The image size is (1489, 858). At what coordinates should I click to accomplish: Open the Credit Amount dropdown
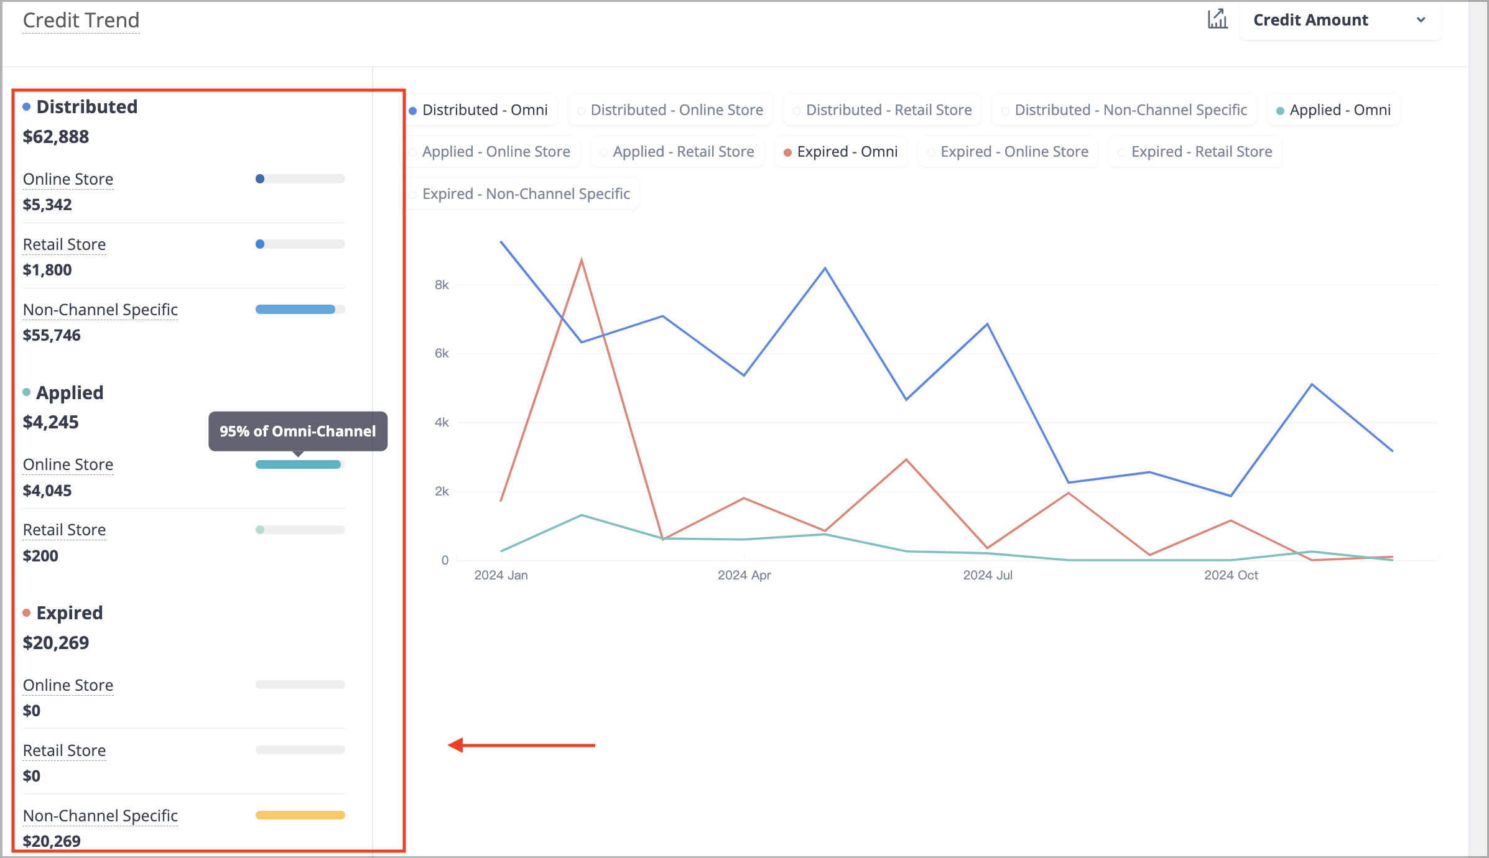[x=1340, y=21]
